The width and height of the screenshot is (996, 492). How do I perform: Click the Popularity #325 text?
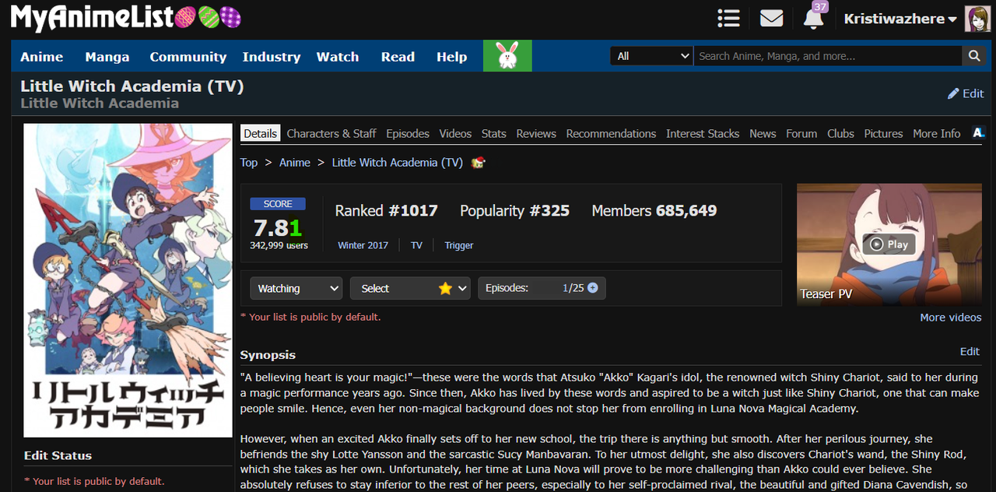pos(514,210)
